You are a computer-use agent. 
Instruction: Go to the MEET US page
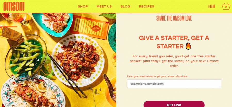104,6
